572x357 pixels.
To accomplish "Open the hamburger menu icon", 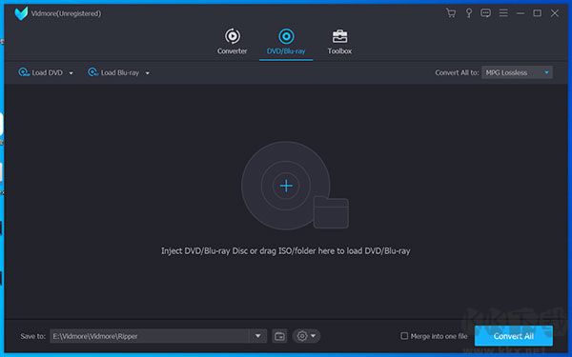I will click(503, 13).
